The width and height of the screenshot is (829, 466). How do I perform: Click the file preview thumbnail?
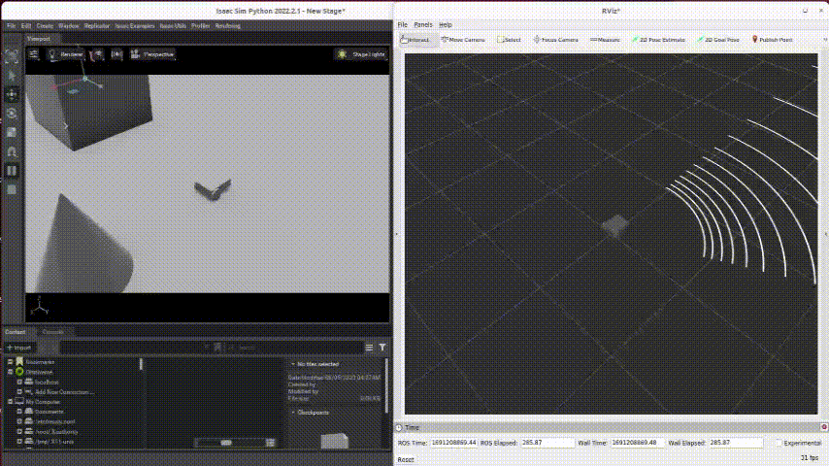click(x=335, y=441)
